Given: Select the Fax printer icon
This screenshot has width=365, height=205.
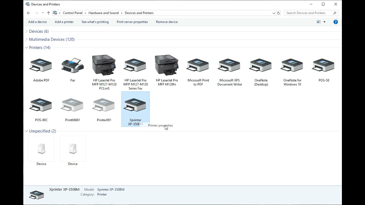Looking at the screenshot, I should [72, 65].
